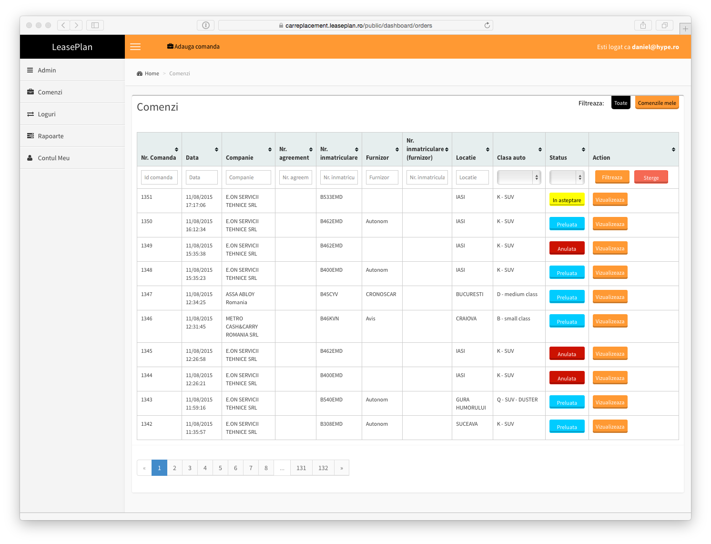711x544 pixels.
Task: Show only Comenzile mele
Action: pos(657,103)
